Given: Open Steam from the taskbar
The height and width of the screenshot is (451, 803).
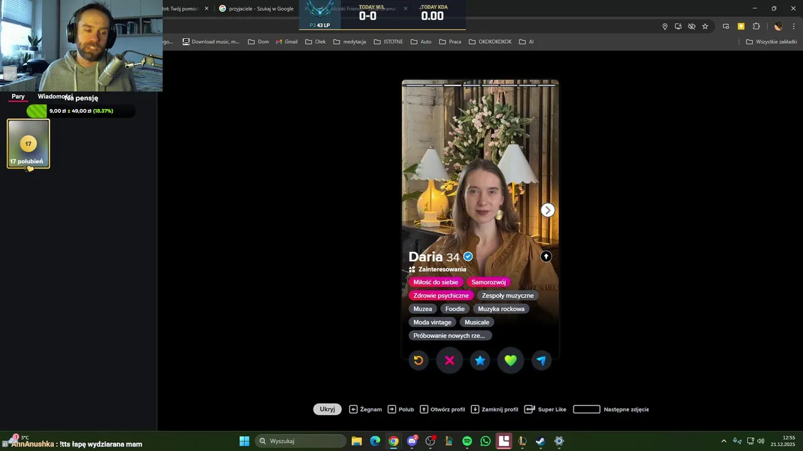Looking at the screenshot, I should [x=540, y=441].
